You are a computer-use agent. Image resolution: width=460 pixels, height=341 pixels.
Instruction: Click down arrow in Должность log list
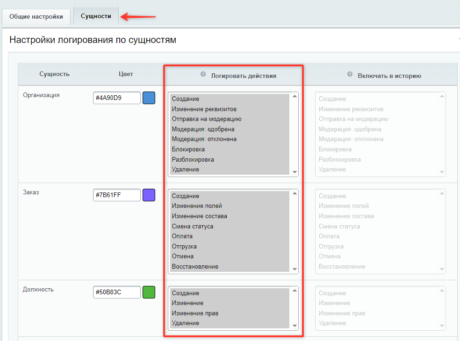coord(295,326)
